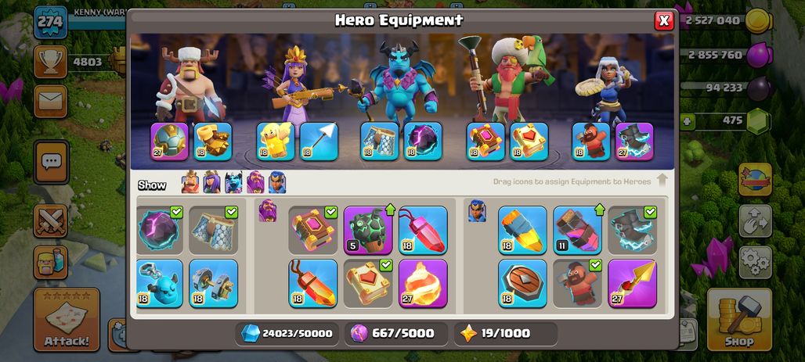
Task: Close the Hero Equipment window
Action: [x=664, y=20]
